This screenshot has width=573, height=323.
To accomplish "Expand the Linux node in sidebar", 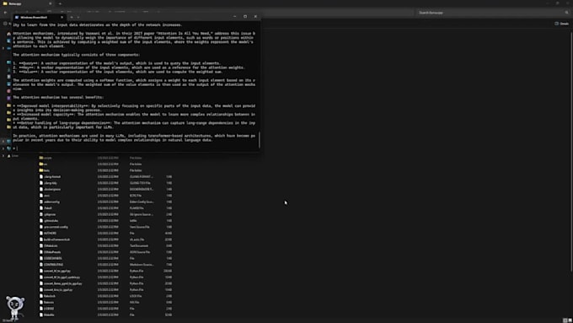I will (x=3, y=156).
